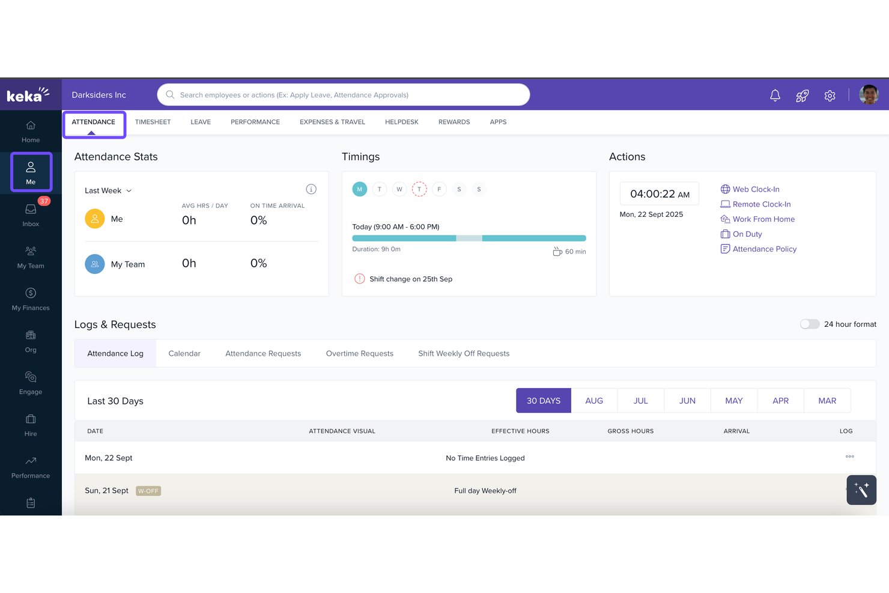This screenshot has width=889, height=593.
Task: Select Friday in Timings week days
Action: (x=439, y=189)
